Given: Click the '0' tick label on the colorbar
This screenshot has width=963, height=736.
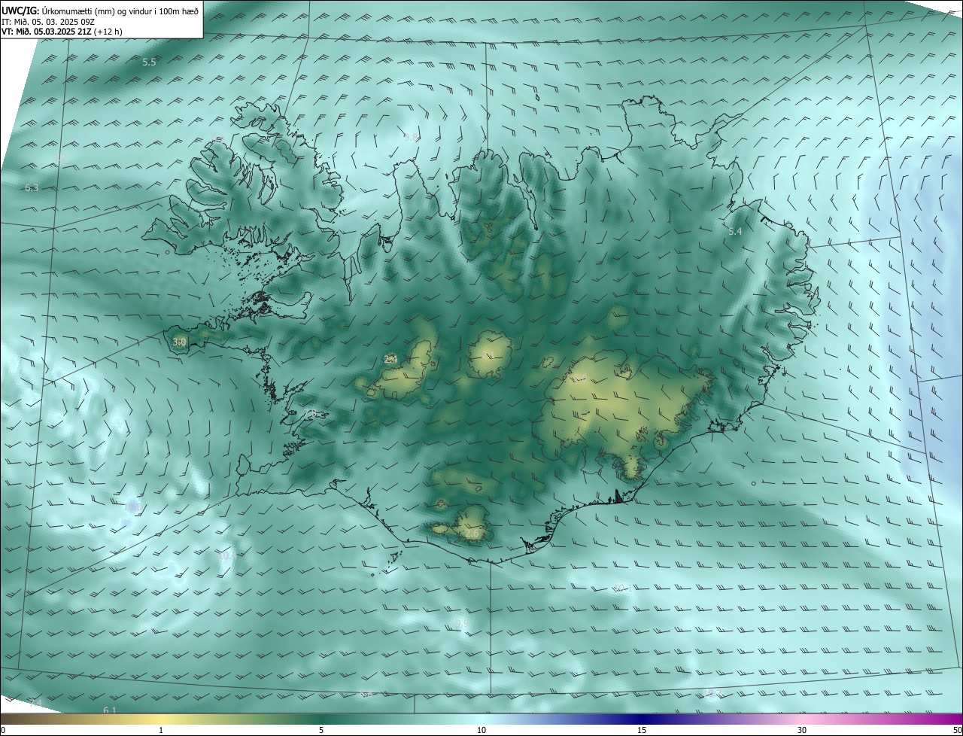Looking at the screenshot, I should 3,730.
